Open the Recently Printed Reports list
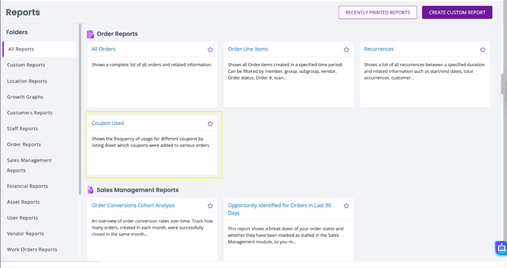 tap(378, 12)
